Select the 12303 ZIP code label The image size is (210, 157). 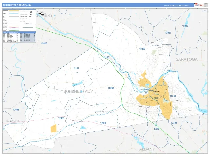tap(157, 129)
